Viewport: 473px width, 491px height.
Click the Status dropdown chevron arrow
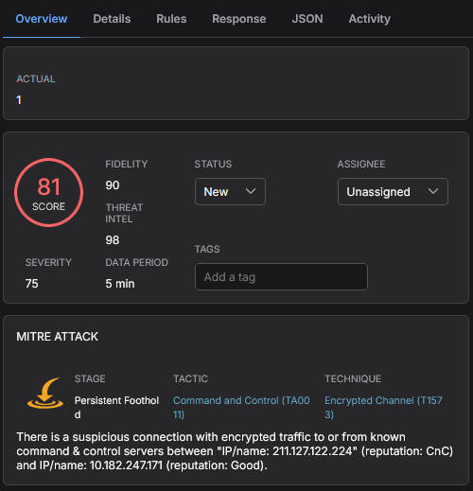click(251, 191)
